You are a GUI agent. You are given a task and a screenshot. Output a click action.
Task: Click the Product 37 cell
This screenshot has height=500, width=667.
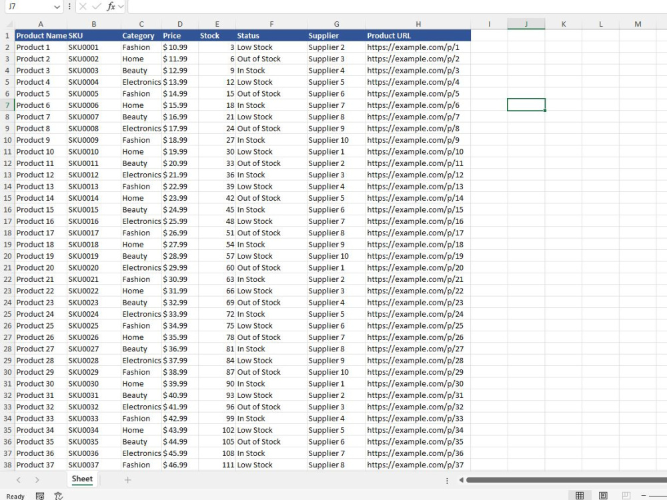pyautogui.click(x=41, y=465)
